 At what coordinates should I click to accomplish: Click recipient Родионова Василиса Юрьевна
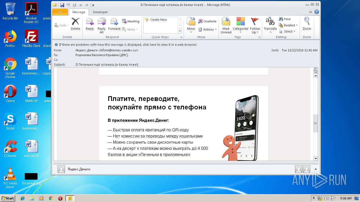coord(102,55)
